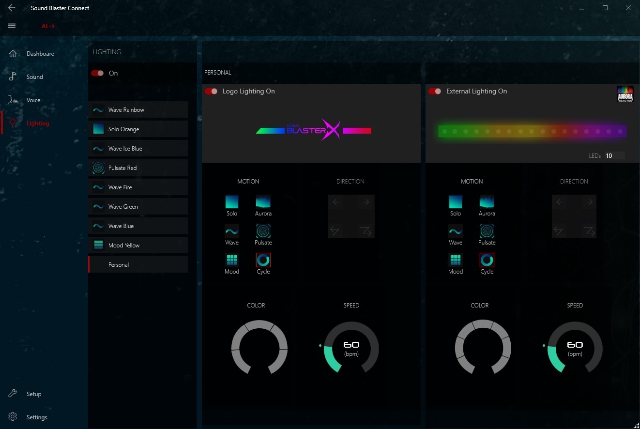
Task: Click the LEDs count field
Action: point(615,156)
